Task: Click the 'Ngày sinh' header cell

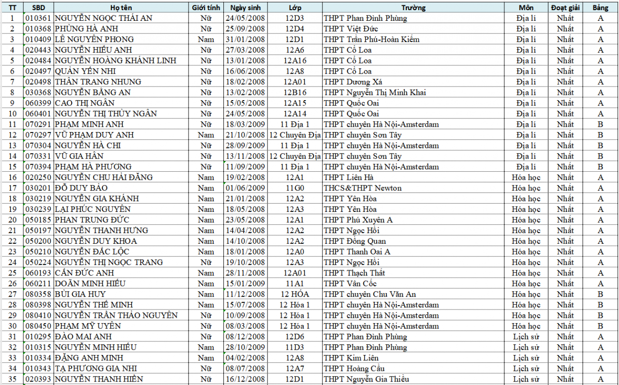Action: (x=246, y=8)
